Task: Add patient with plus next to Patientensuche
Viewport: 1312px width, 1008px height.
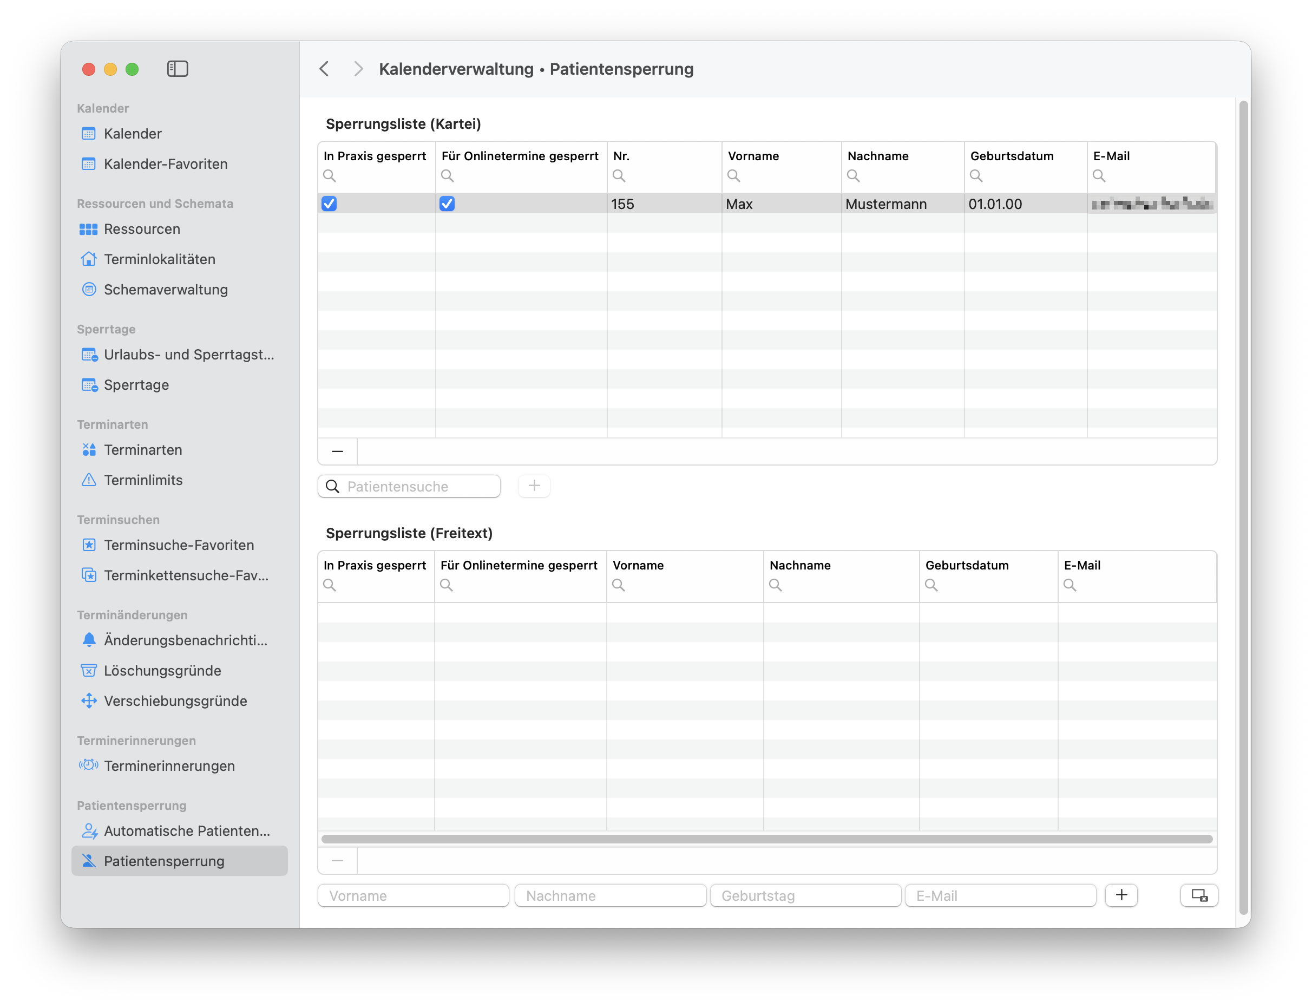Action: pyautogui.click(x=534, y=486)
